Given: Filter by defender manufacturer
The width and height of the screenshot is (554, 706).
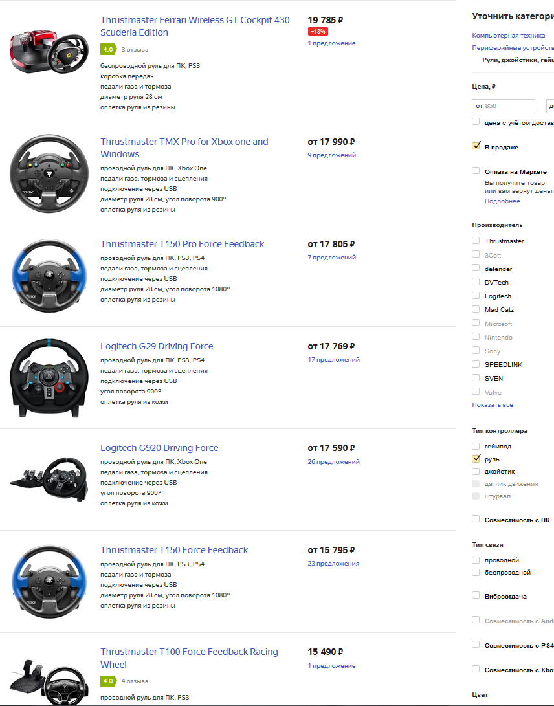Looking at the screenshot, I should coord(476,268).
